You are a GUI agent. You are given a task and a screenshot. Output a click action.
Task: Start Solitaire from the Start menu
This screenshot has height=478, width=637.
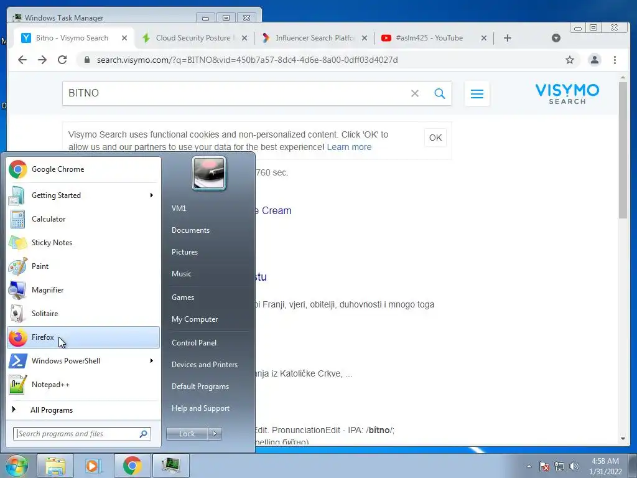coord(83,314)
